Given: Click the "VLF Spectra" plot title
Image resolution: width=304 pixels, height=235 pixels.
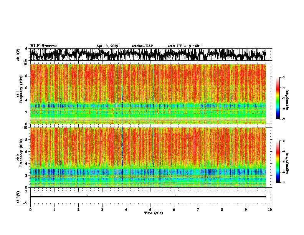Looking at the screenshot, I should click(x=43, y=46).
